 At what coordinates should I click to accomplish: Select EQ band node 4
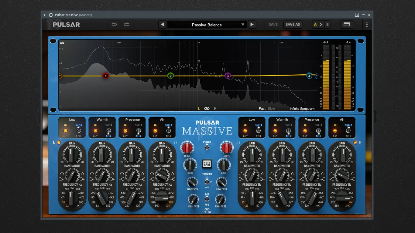click(309, 76)
